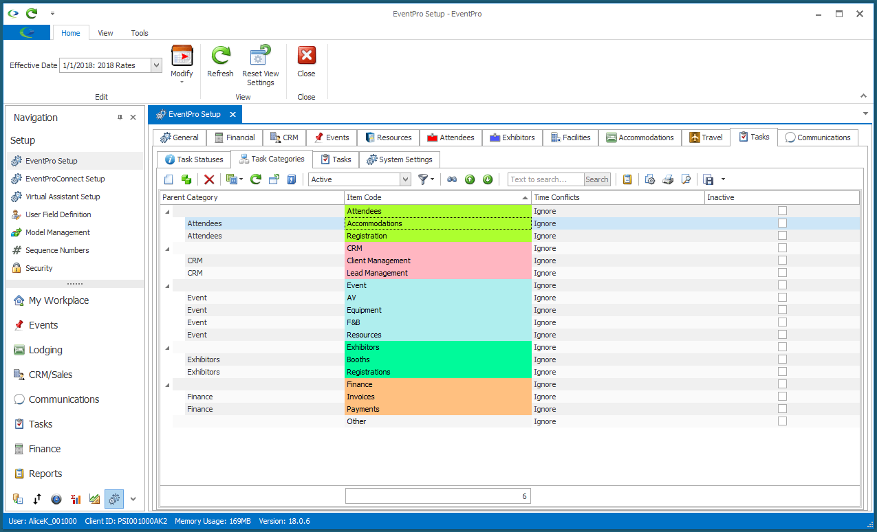This screenshot has width=877, height=532.
Task: Toggle Inactive checkbox for Client Management row
Action: point(782,261)
